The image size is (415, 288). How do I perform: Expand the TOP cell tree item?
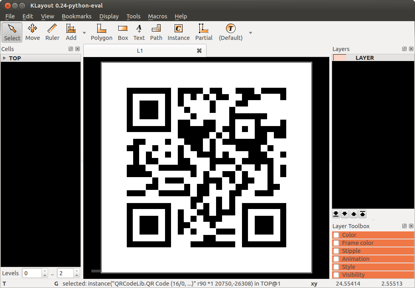click(4, 58)
